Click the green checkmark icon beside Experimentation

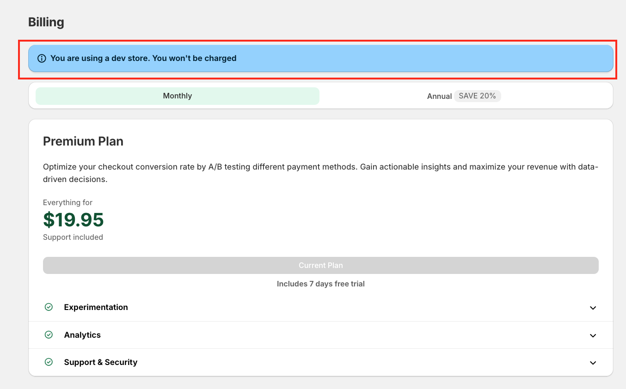coord(49,307)
